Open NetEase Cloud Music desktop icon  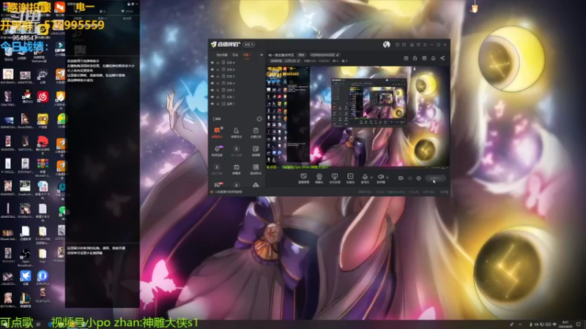tap(42, 97)
